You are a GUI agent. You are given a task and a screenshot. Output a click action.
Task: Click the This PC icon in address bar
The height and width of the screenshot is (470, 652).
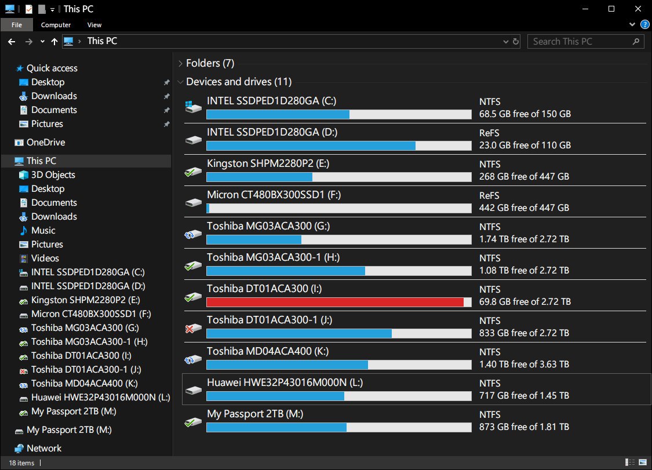point(68,41)
